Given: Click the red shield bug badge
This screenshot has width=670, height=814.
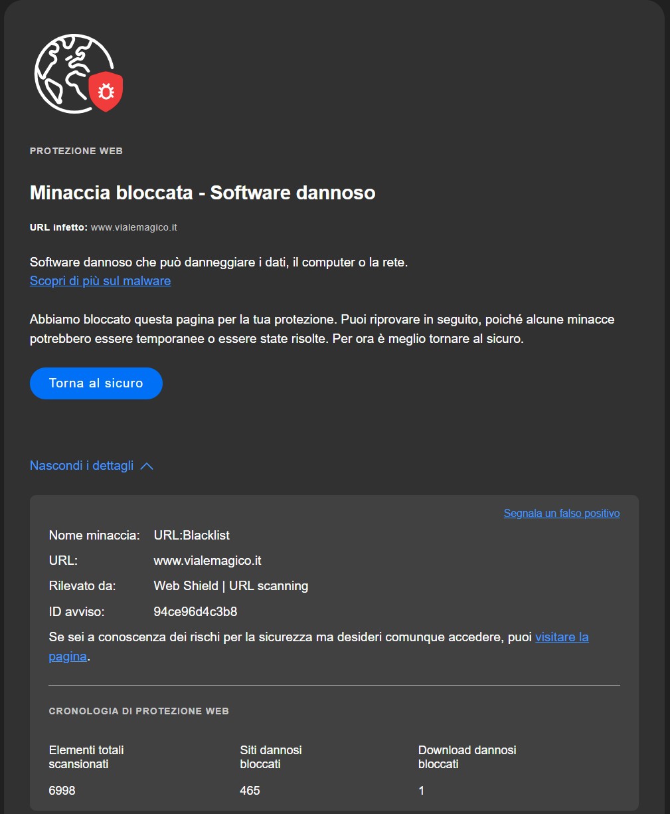Looking at the screenshot, I should (106, 92).
